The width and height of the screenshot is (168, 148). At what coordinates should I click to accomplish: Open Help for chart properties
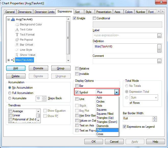pyautogui.click(x=156, y=141)
